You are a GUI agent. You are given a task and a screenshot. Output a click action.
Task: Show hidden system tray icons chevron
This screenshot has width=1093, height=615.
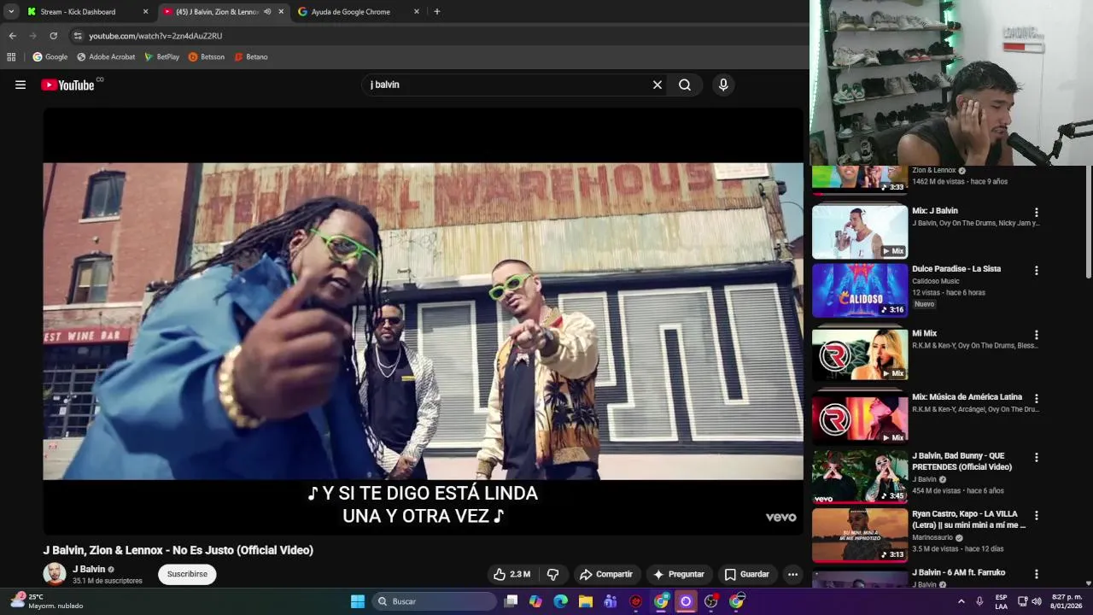[961, 601]
